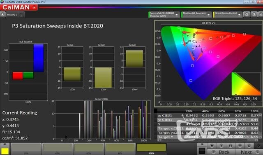Expand the Direct Display Control dropdown
263x155 pixels.
pos(227,14)
